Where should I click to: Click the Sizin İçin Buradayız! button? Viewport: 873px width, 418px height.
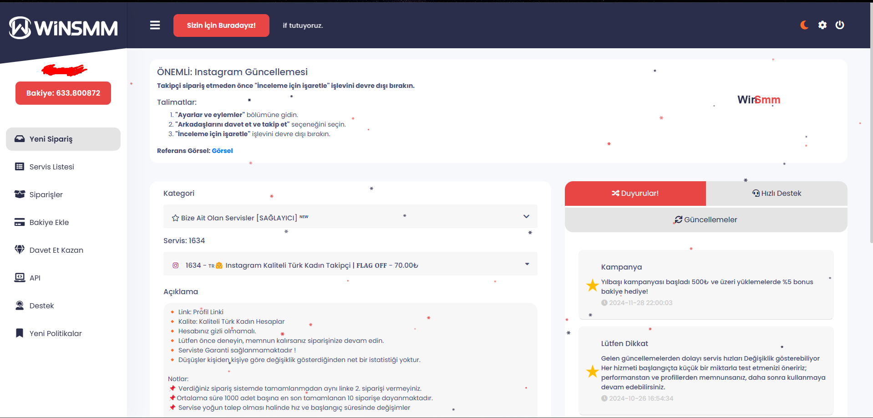click(221, 25)
